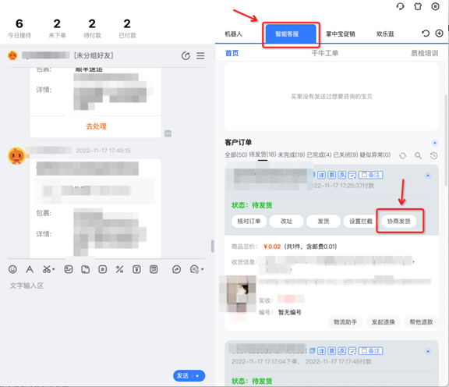449x387 pixels.
Task: Open the skin theme shirt icon
Action: (x=418, y=6)
